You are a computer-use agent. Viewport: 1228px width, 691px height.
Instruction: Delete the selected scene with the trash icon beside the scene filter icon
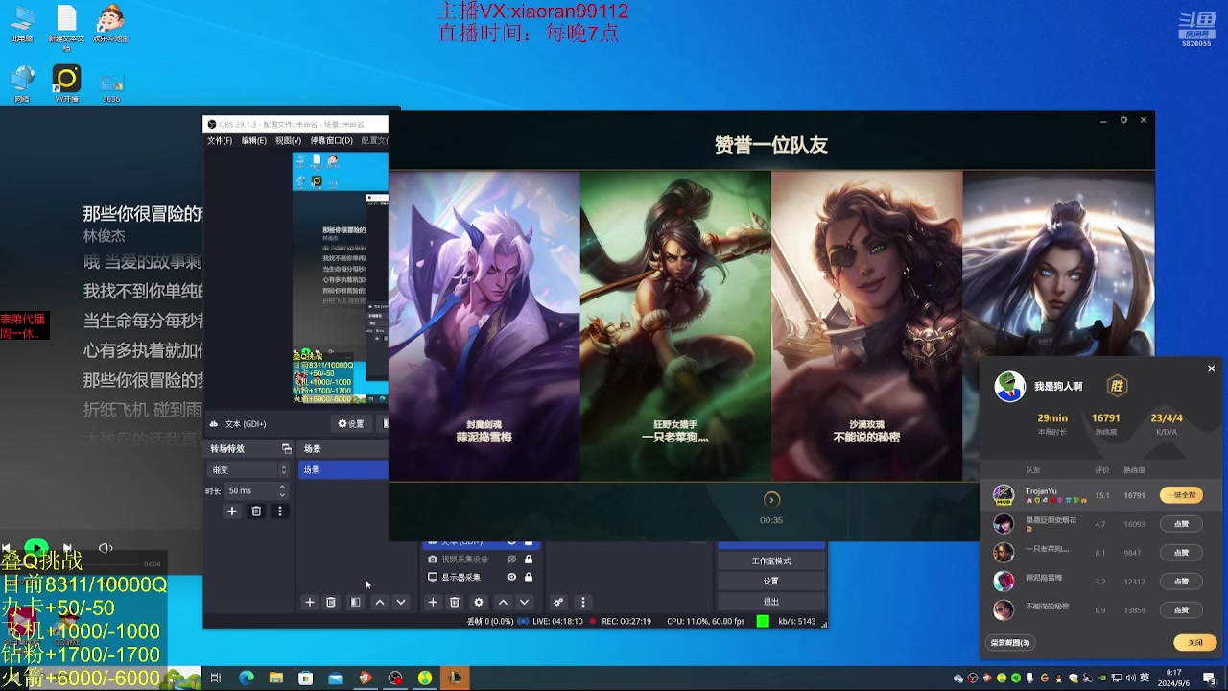click(331, 602)
